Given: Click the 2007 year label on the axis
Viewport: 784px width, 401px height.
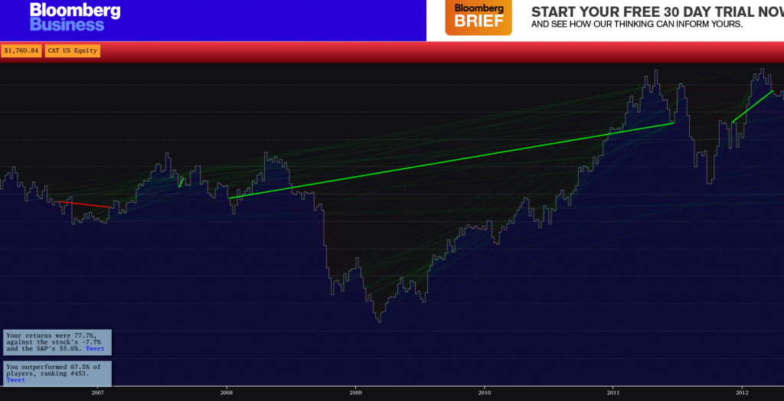Looking at the screenshot, I should [97, 393].
